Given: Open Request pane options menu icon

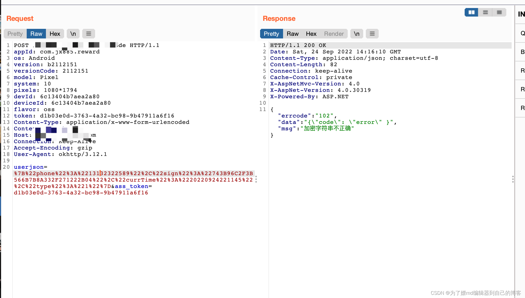Looking at the screenshot, I should click(x=89, y=34).
